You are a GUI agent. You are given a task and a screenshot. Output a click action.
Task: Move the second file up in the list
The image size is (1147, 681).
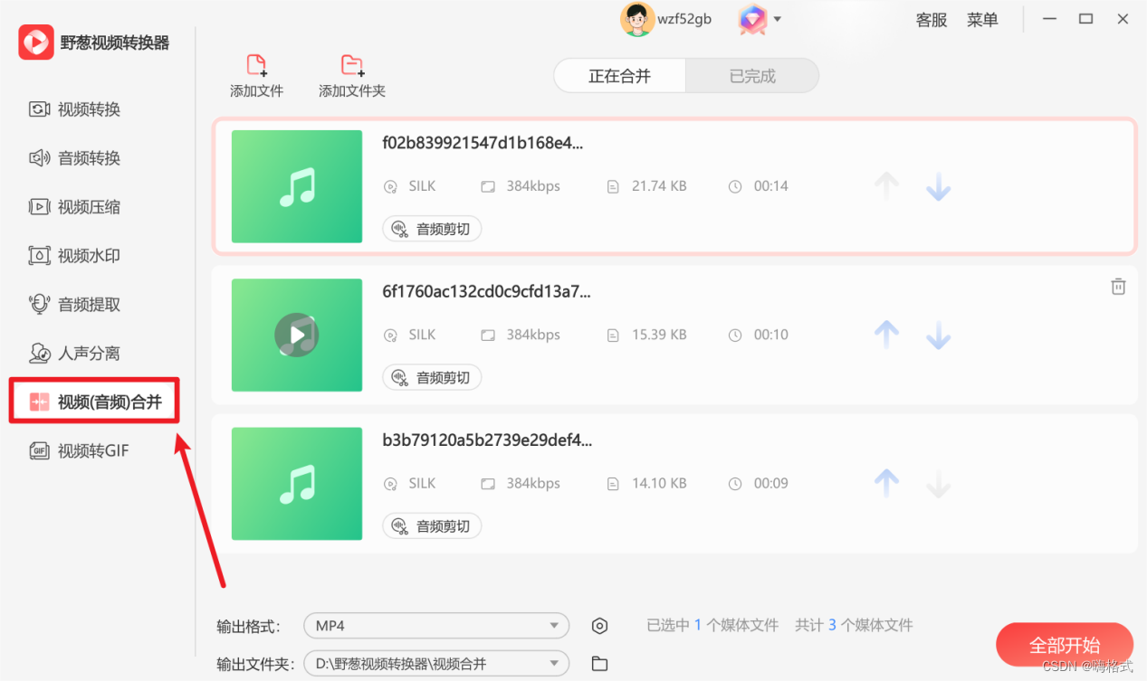coord(885,335)
